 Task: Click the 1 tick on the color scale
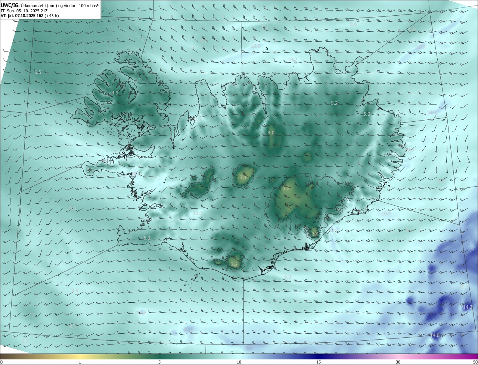(80, 362)
